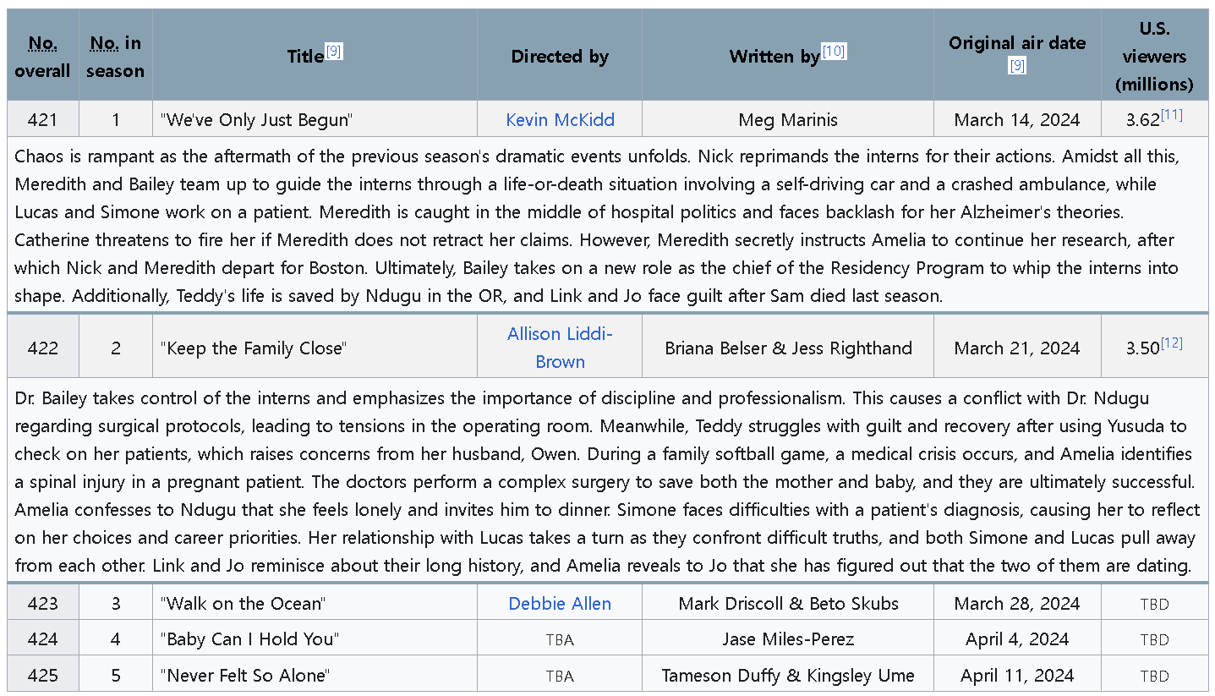Click the "Directed by" column header
Viewport: 1215px width, 696px height.
click(560, 57)
